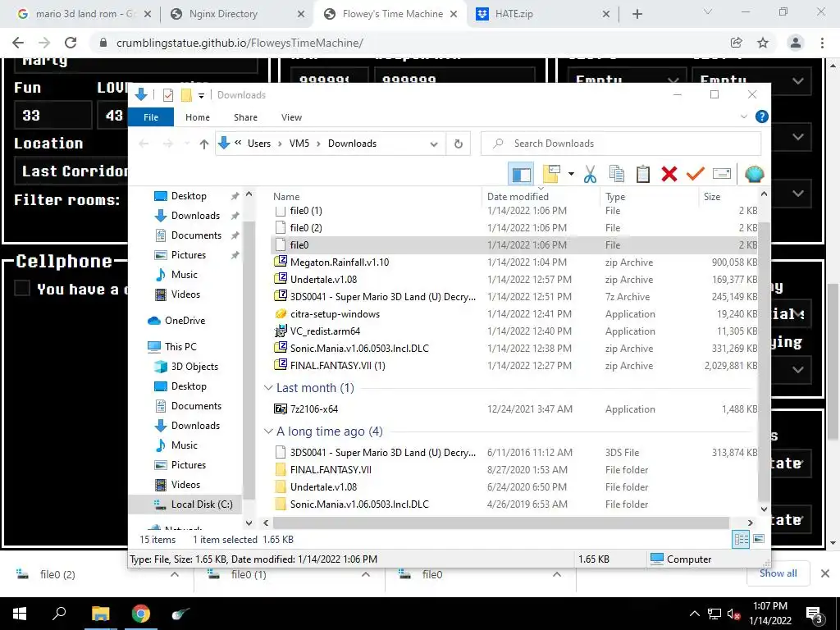Go back in Chrome browser
This screenshot has height=630, width=840.
pyautogui.click(x=18, y=43)
